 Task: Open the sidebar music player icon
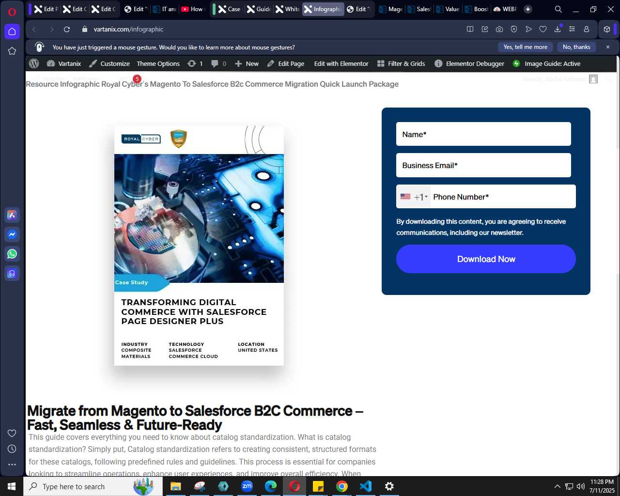12,273
